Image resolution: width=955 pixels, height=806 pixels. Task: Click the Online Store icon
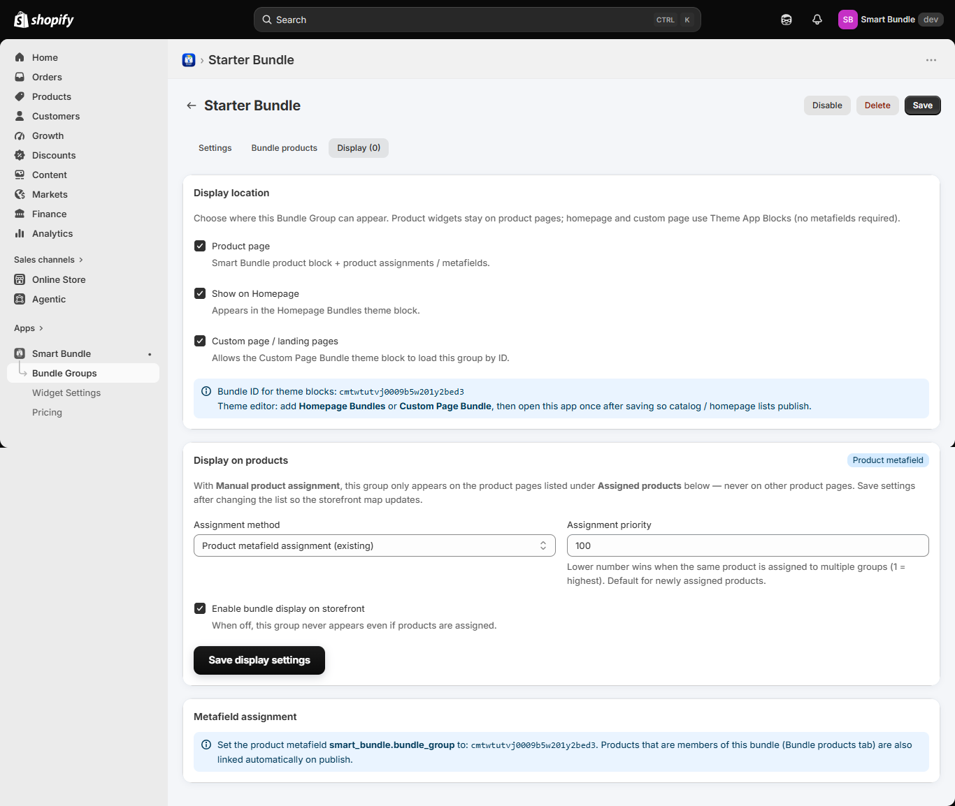coord(20,279)
